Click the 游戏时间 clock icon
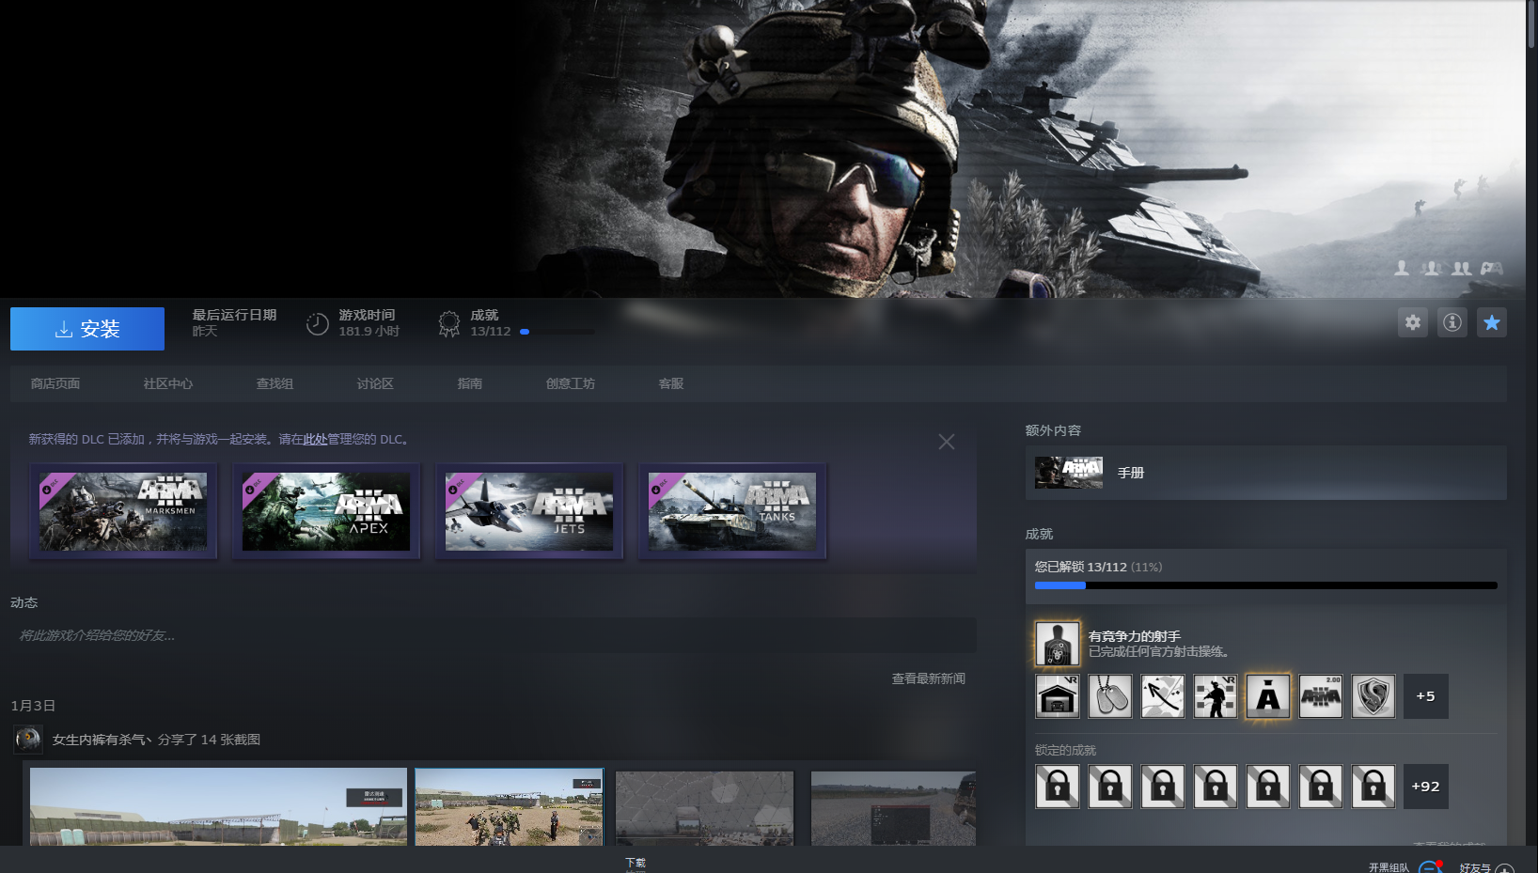Screen dimensions: 1538x873 (318, 324)
